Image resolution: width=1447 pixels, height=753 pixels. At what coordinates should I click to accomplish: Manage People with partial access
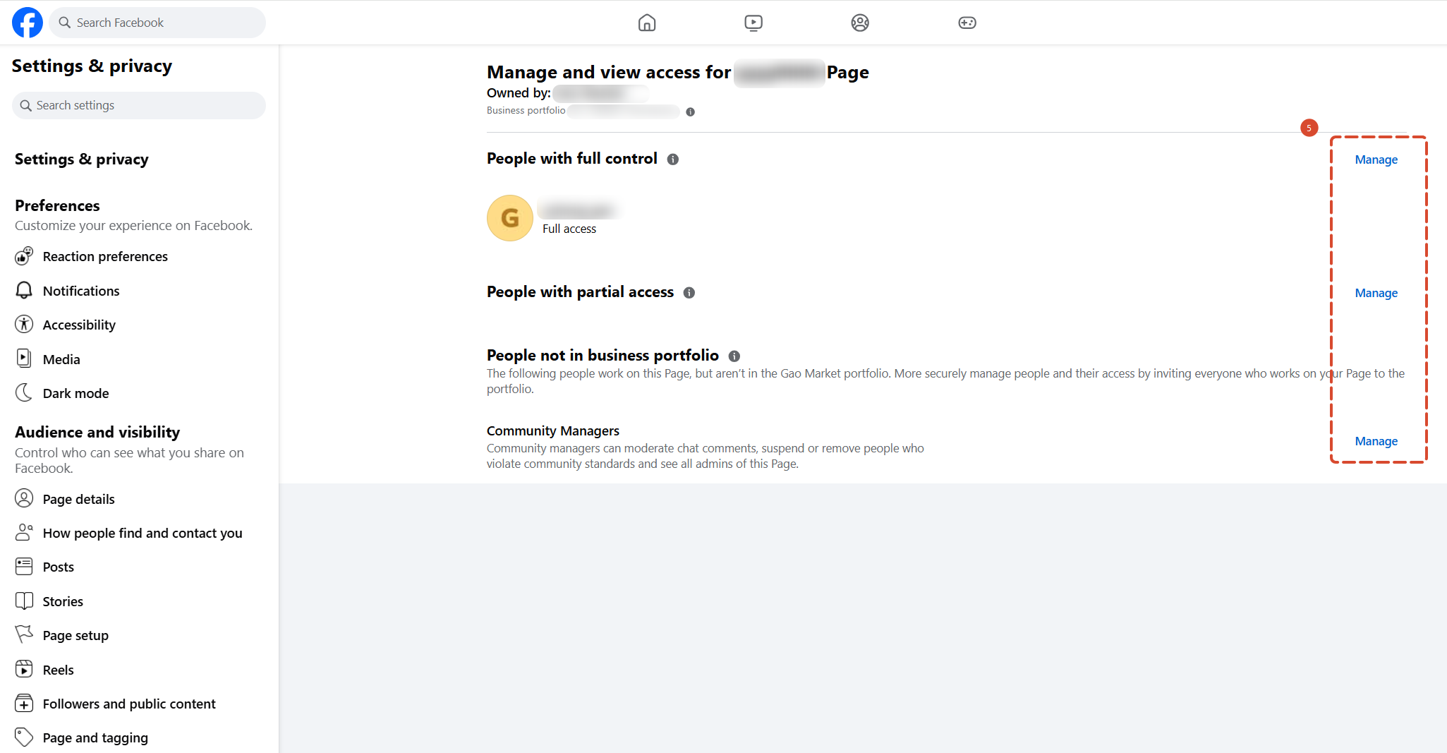coord(1376,294)
